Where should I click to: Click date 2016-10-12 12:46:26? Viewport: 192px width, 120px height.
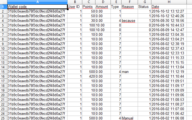point(169,16)
